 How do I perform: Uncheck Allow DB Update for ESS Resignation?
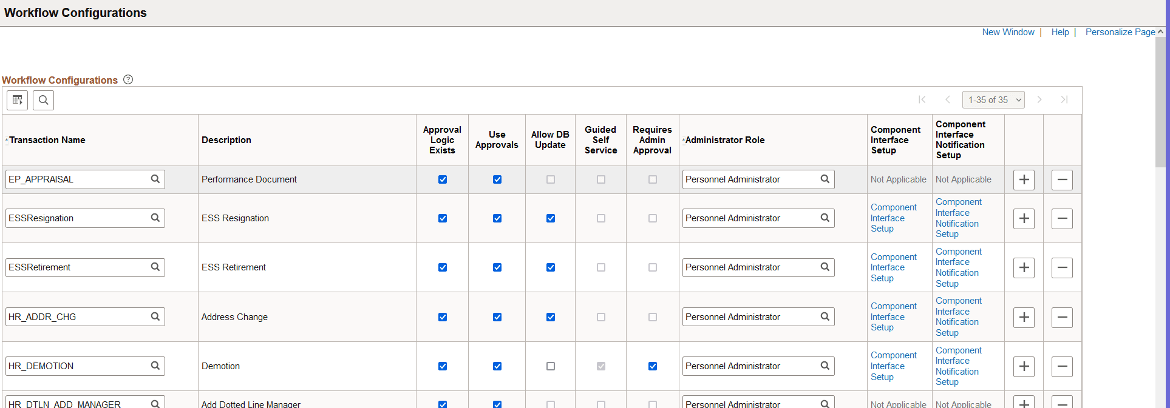[x=551, y=218]
